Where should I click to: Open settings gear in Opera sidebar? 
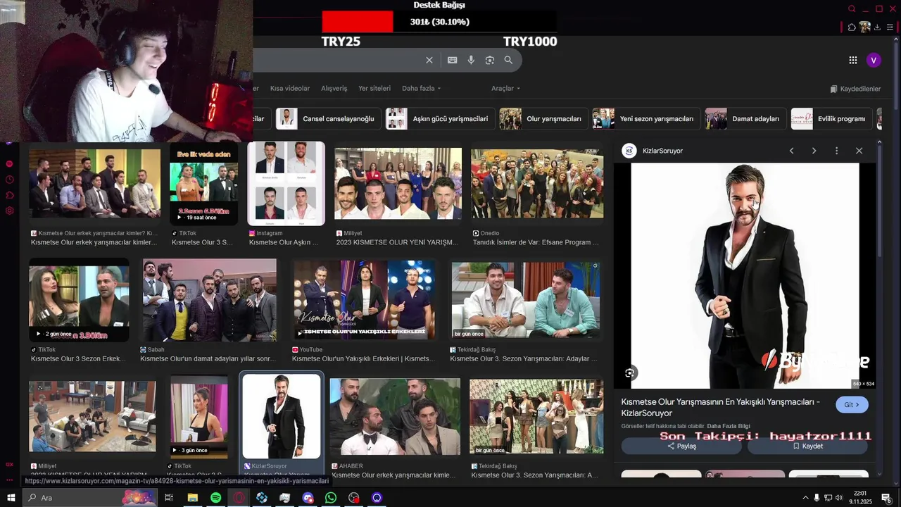[10, 211]
